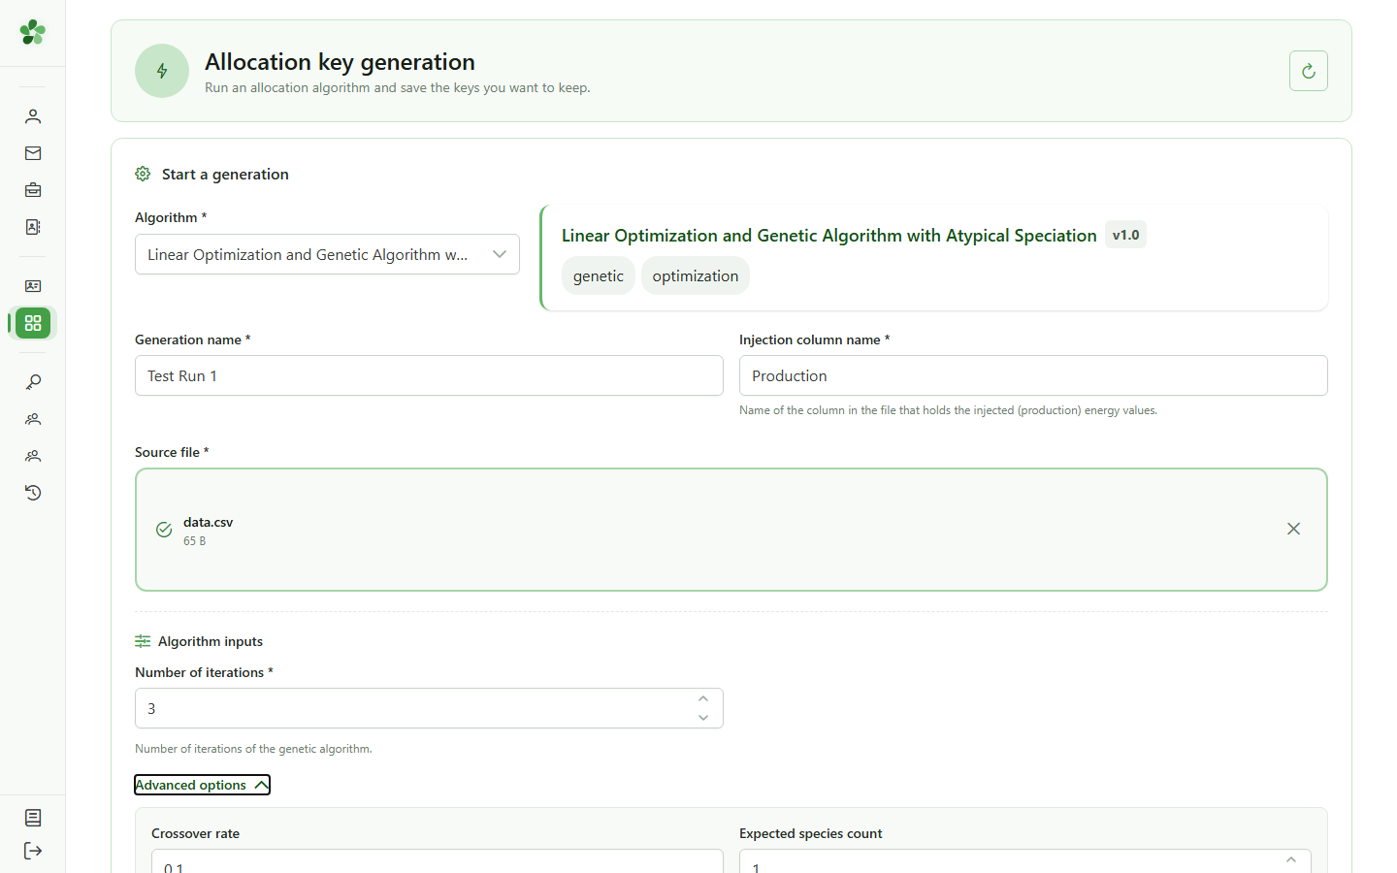Screen dimensions: 1397x873
Task: Click the genetic tag chip
Action: click(599, 275)
